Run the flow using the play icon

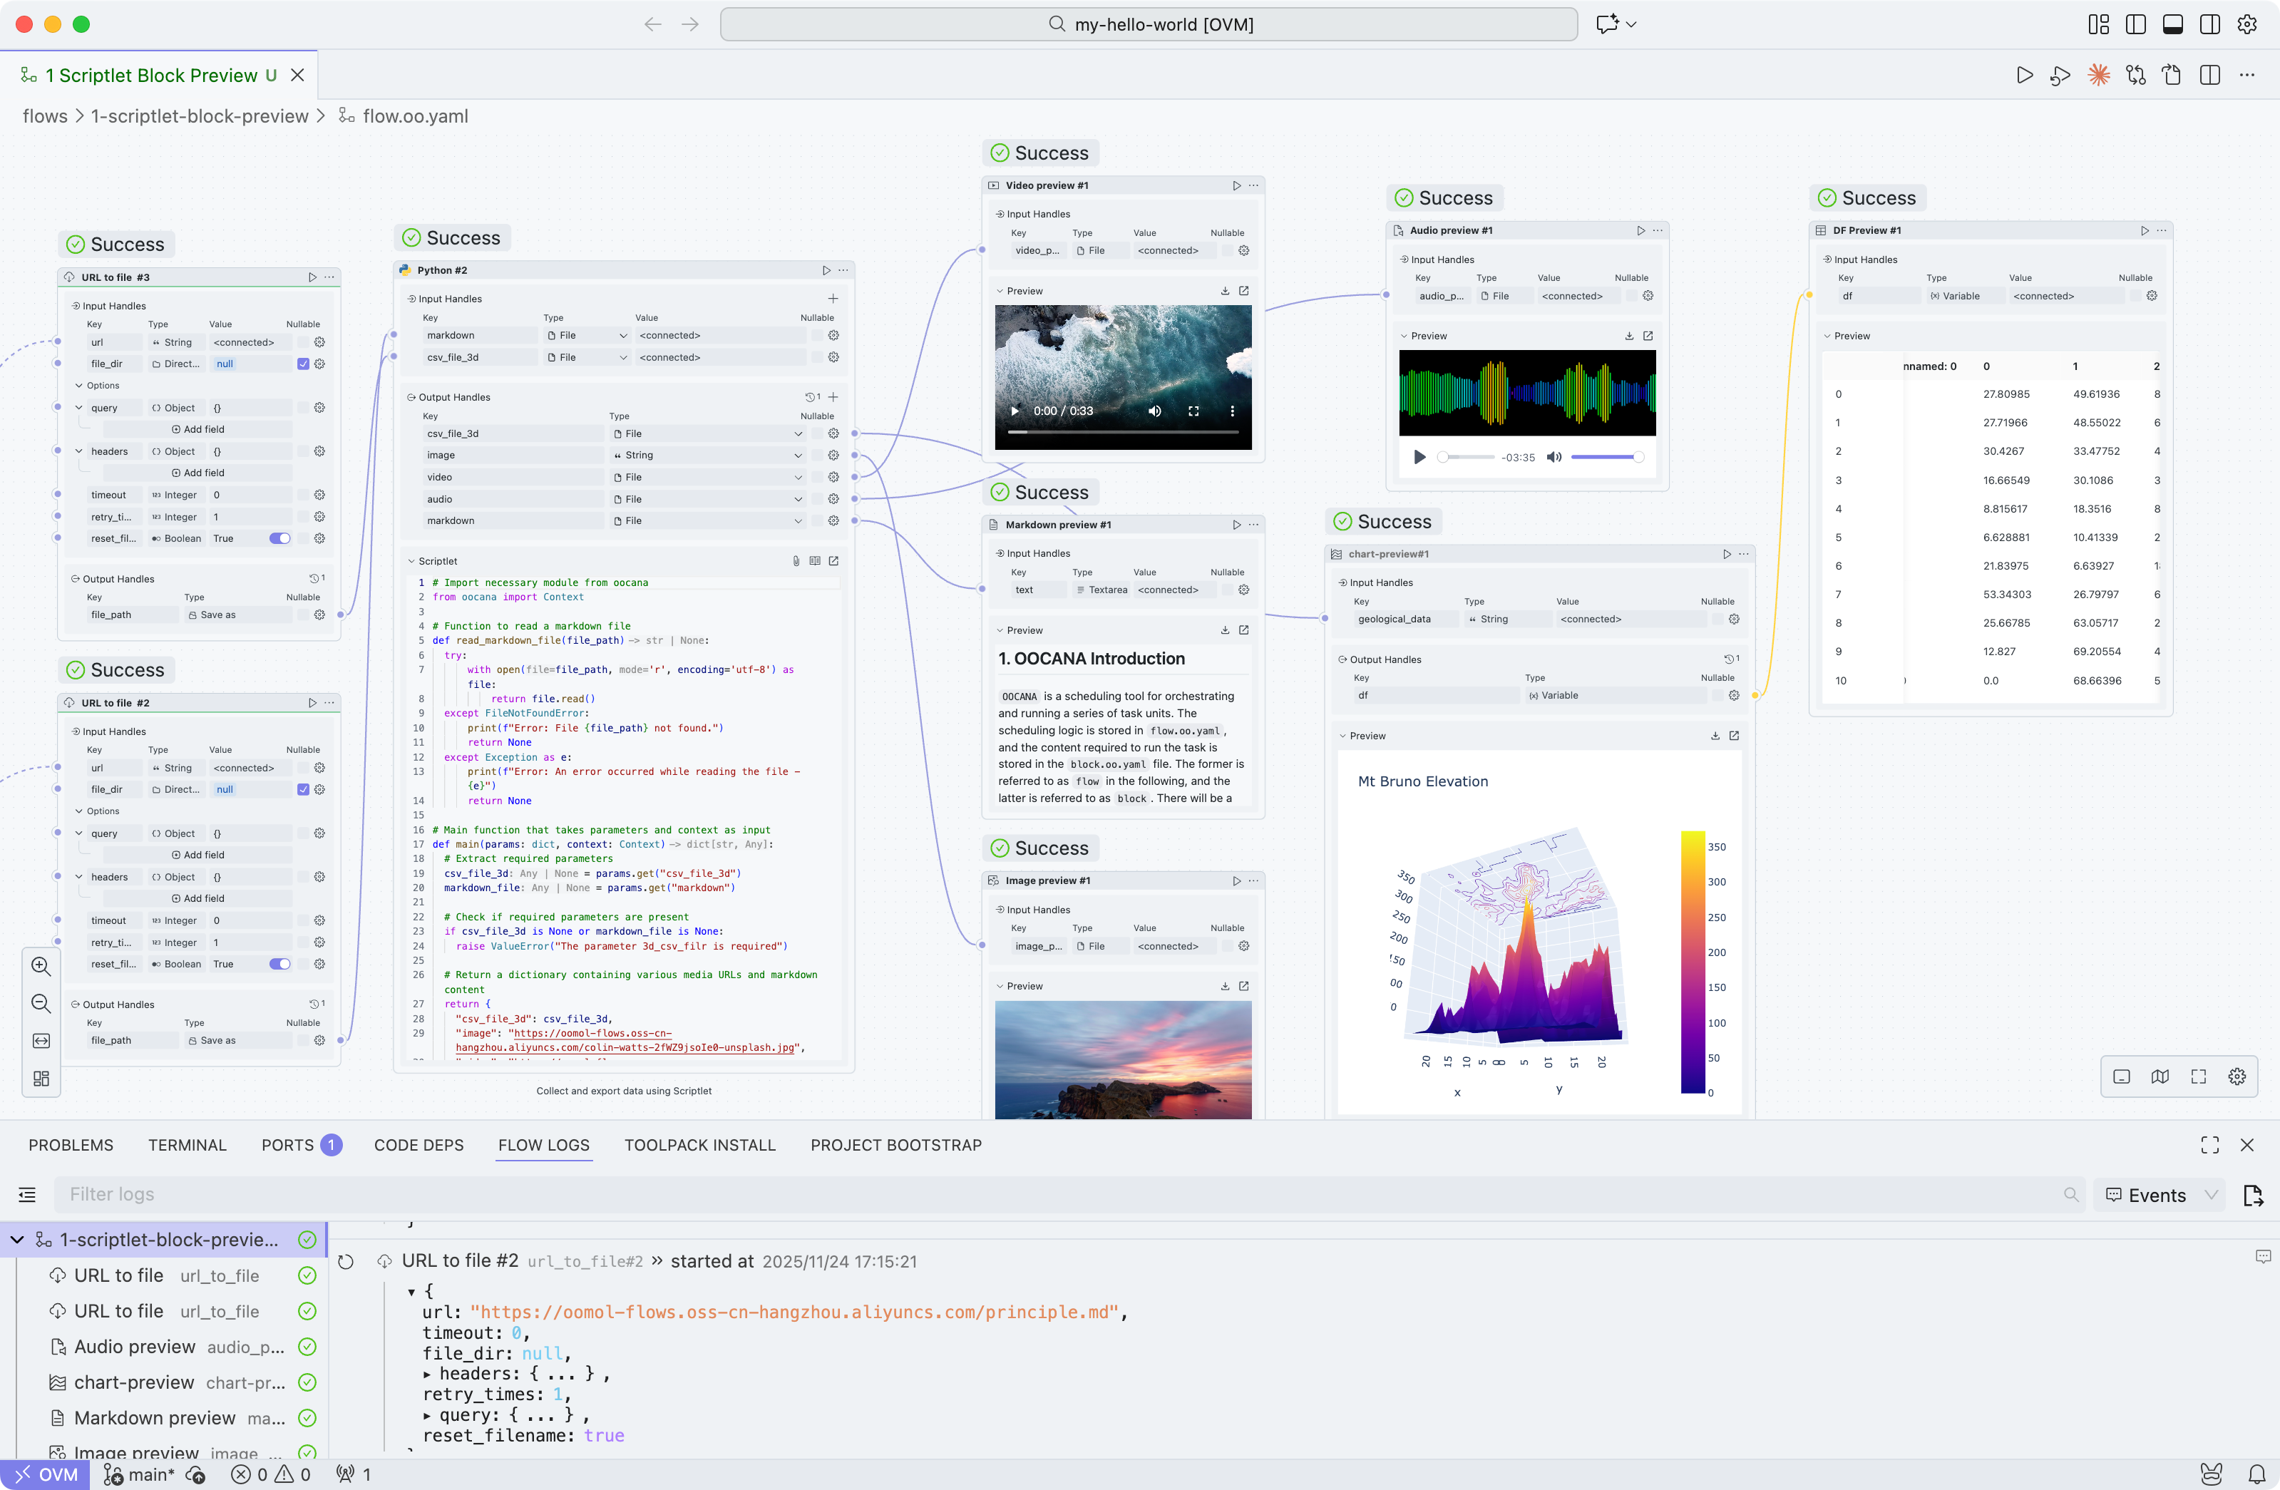click(x=2024, y=75)
